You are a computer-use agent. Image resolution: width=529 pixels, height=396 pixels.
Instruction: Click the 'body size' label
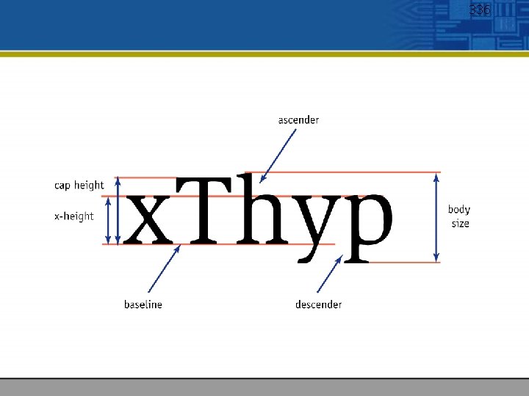pyautogui.click(x=458, y=216)
